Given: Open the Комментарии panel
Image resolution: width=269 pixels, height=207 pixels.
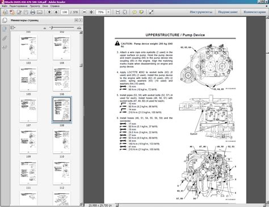Looking at the screenshot, I should point(255,12).
